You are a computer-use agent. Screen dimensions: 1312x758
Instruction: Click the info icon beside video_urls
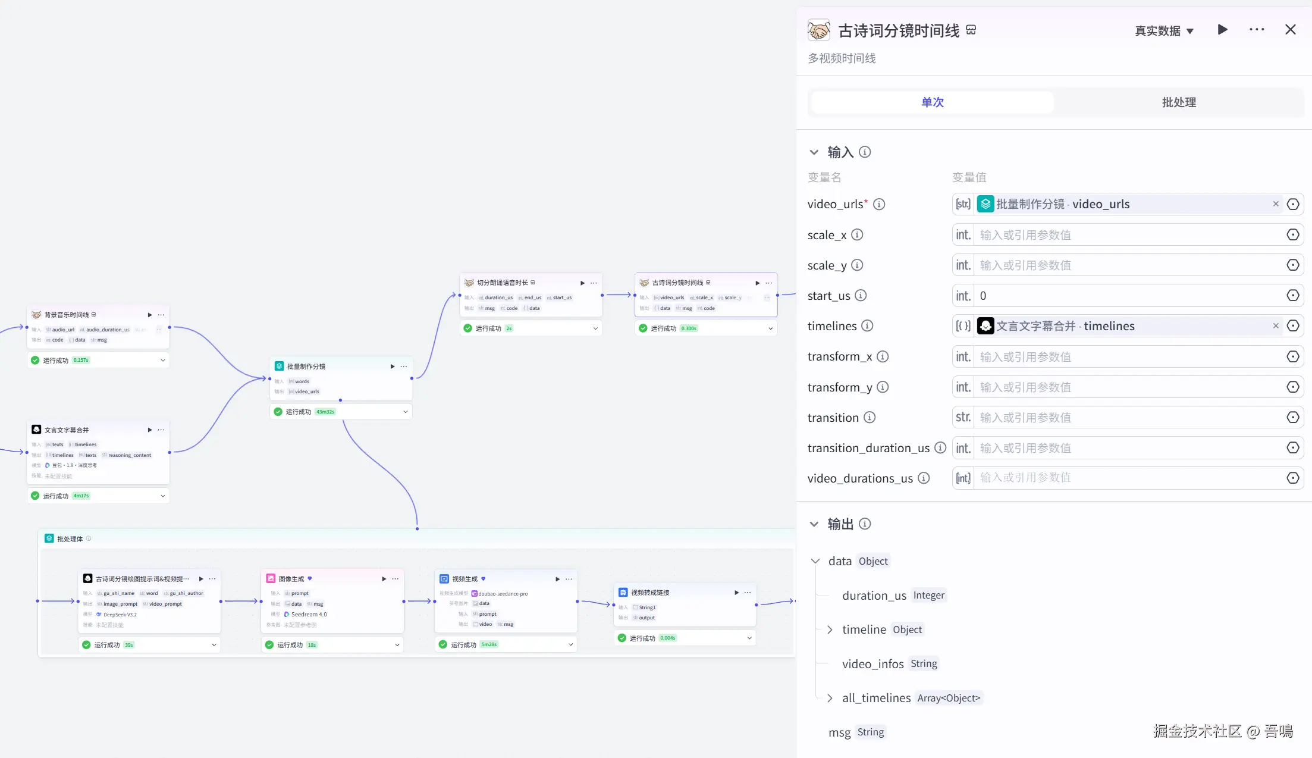tap(879, 204)
